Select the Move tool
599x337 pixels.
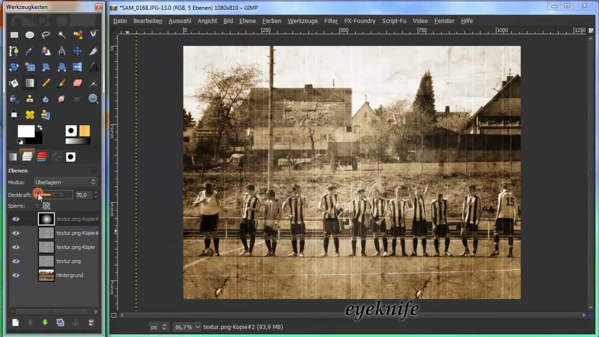[x=78, y=51]
